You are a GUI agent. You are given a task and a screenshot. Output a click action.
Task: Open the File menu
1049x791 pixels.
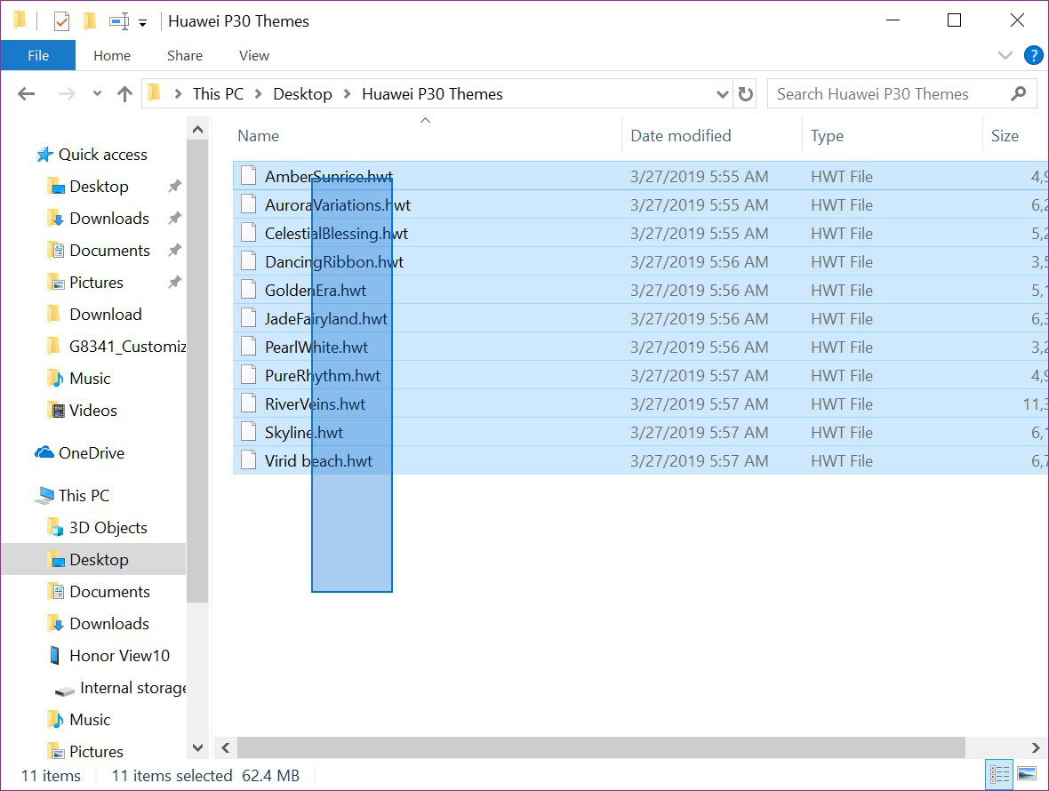(x=38, y=55)
